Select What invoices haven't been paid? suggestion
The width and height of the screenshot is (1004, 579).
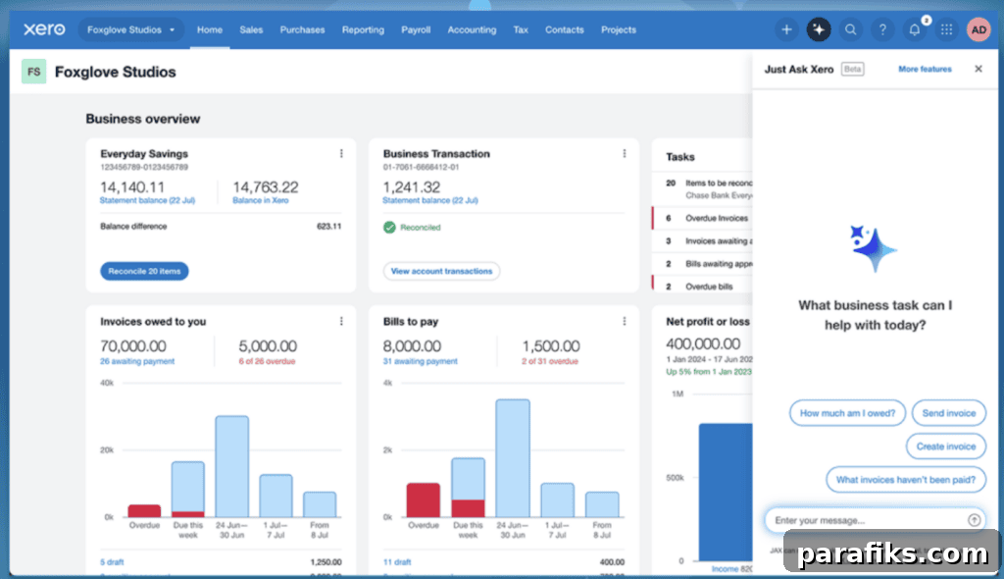[x=905, y=480]
